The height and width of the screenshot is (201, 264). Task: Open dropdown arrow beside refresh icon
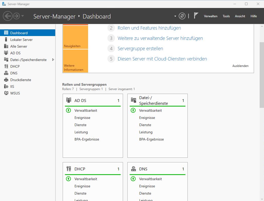coord(175,16)
